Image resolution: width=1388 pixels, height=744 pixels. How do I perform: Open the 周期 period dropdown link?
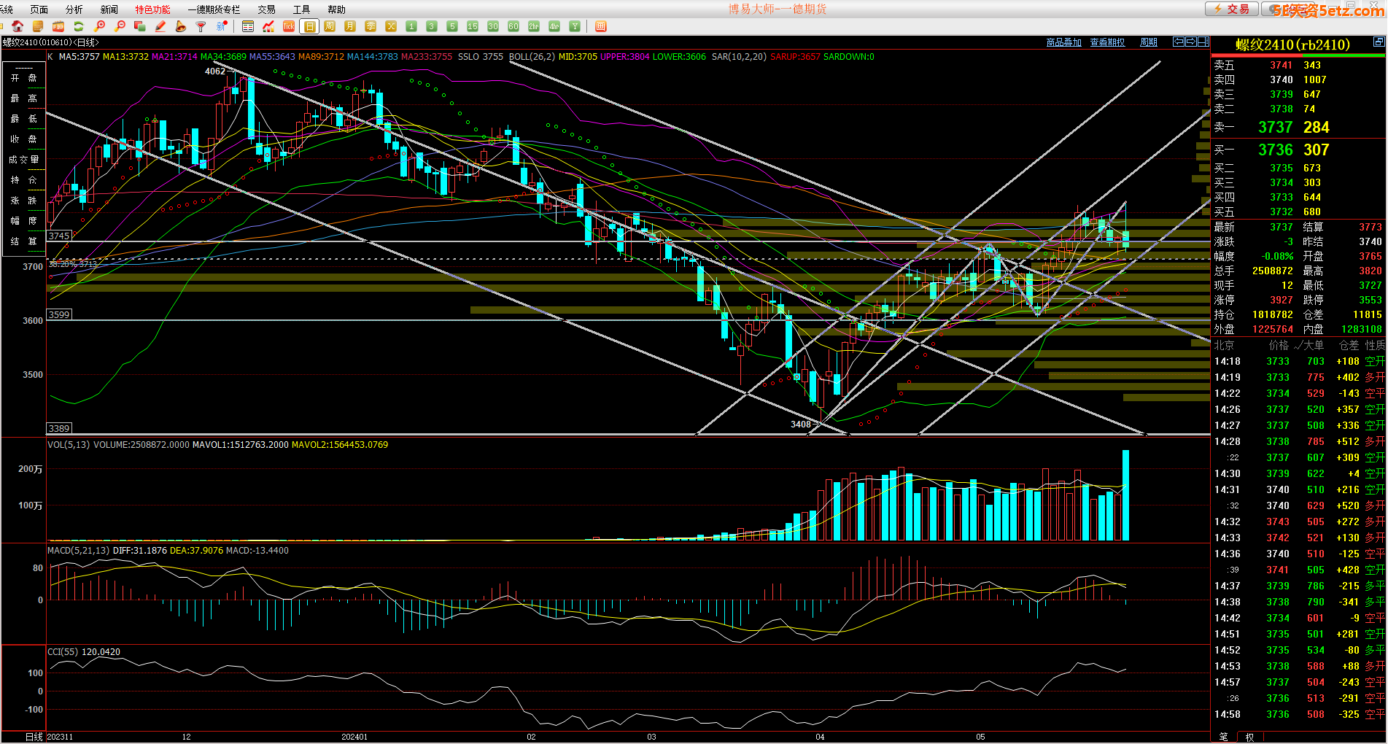[1149, 42]
